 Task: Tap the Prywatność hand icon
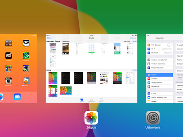point(149,87)
